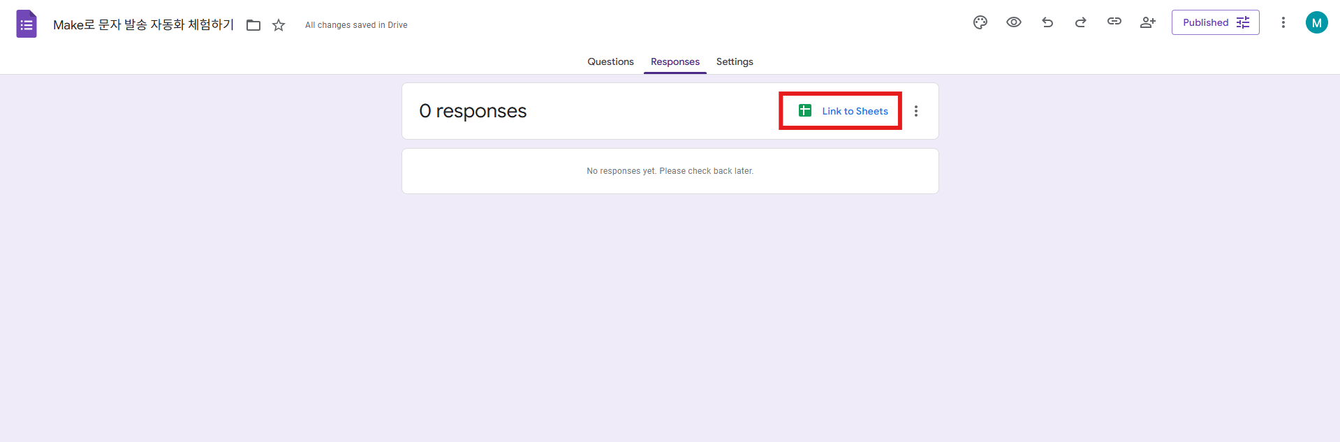
Task: Select the Responses tab
Action: coord(675,61)
